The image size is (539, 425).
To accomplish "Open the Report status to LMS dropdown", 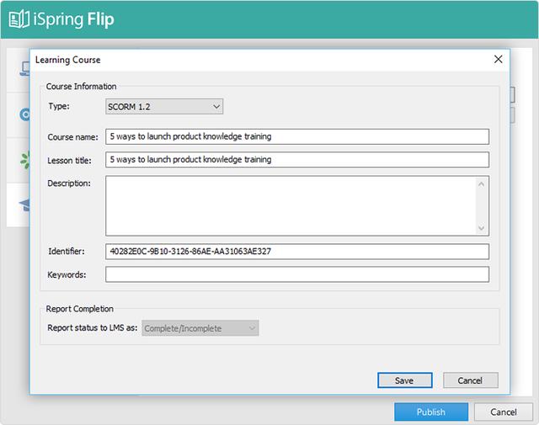I will tap(200, 328).
